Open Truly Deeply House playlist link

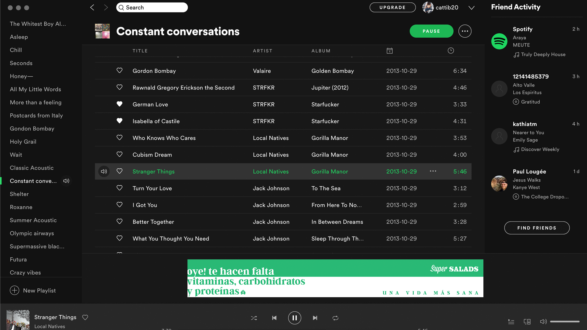pos(543,54)
